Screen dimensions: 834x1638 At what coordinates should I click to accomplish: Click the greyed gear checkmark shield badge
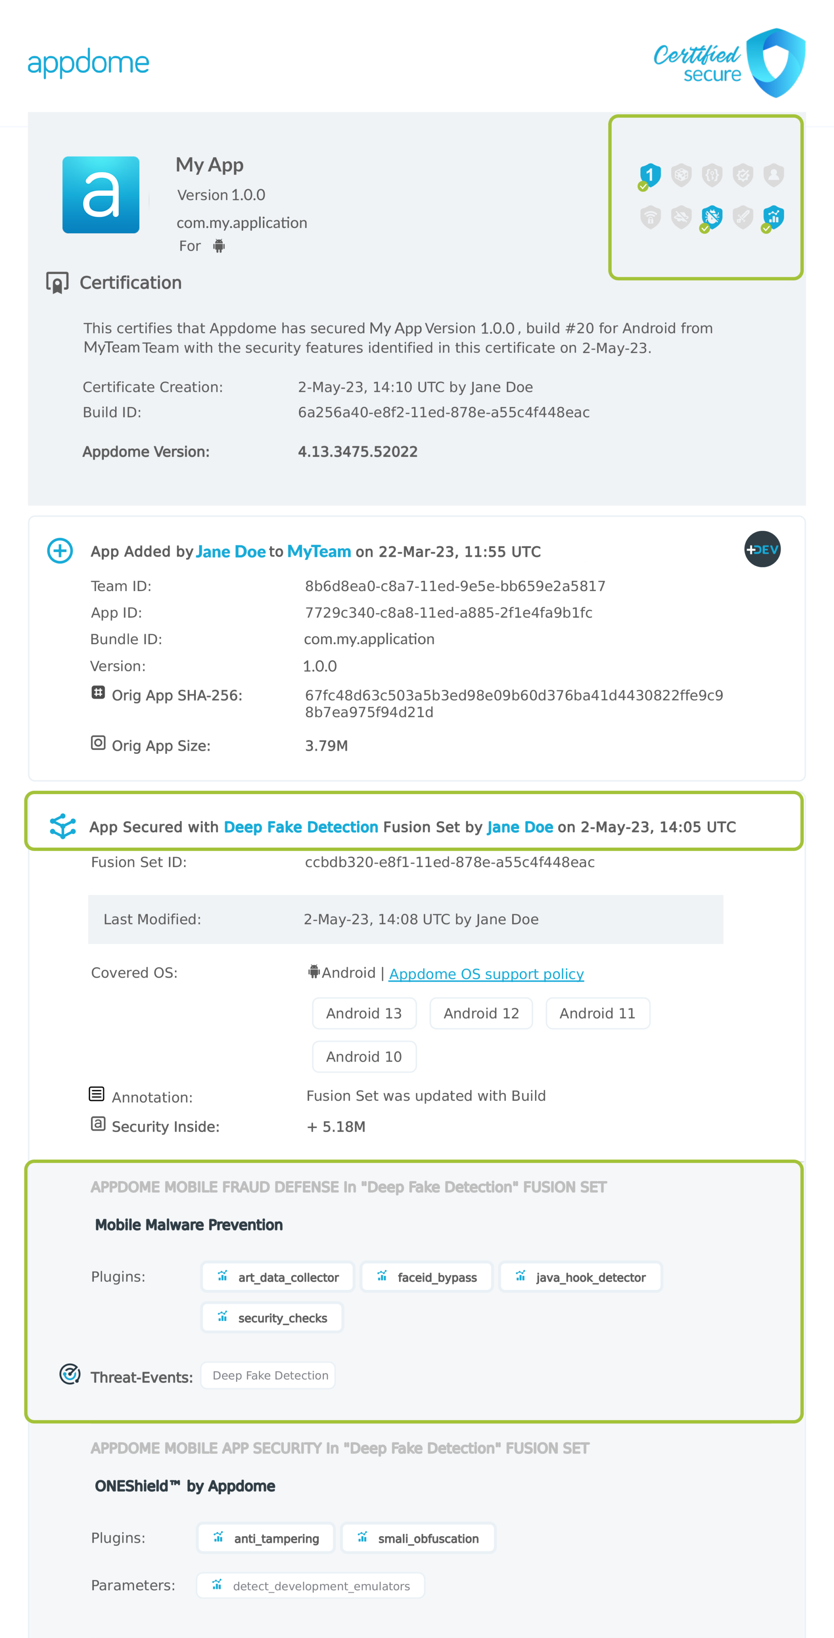pos(742,175)
